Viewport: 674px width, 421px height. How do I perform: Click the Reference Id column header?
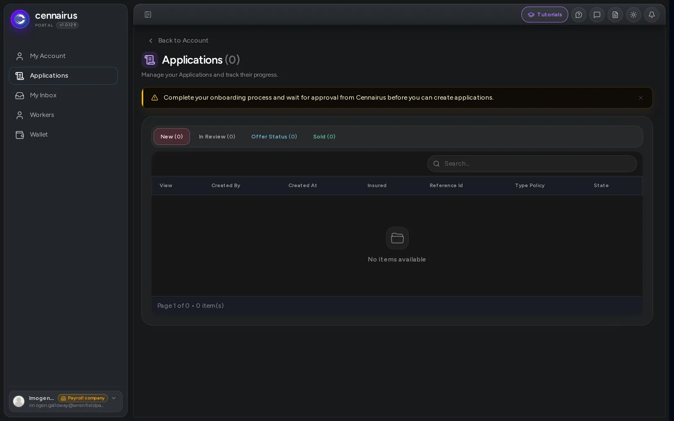[446, 186]
